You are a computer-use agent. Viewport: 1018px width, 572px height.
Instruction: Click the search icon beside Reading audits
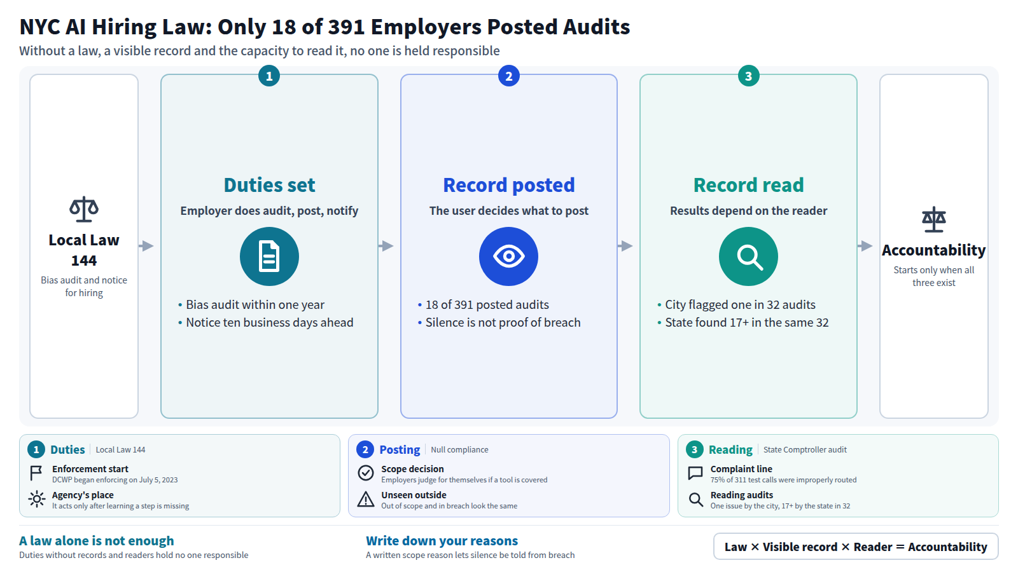[x=696, y=500]
